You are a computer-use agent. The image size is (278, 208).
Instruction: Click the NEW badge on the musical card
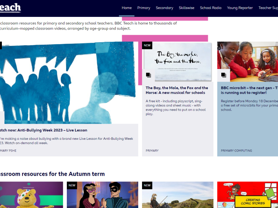(147, 45)
